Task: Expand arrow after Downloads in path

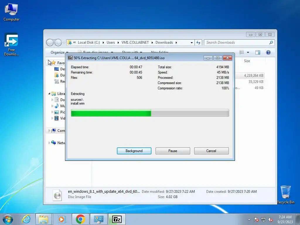Action: click(x=176, y=42)
